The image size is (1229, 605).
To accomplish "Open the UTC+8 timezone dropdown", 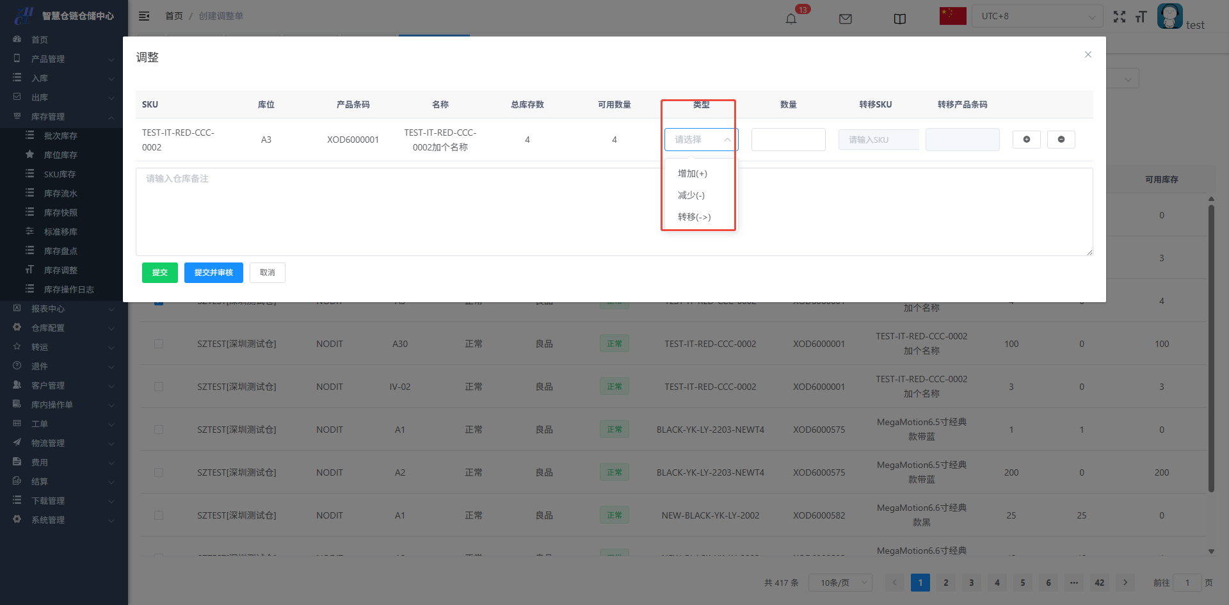I will point(1037,16).
